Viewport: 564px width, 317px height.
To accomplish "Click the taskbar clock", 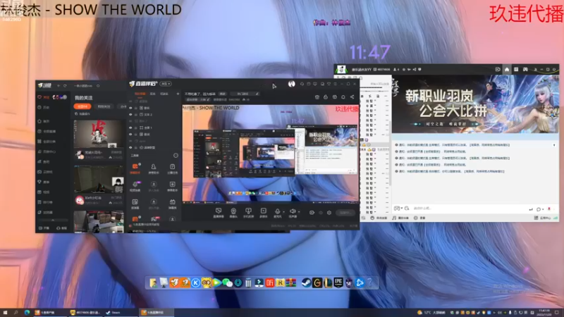I will point(544,312).
